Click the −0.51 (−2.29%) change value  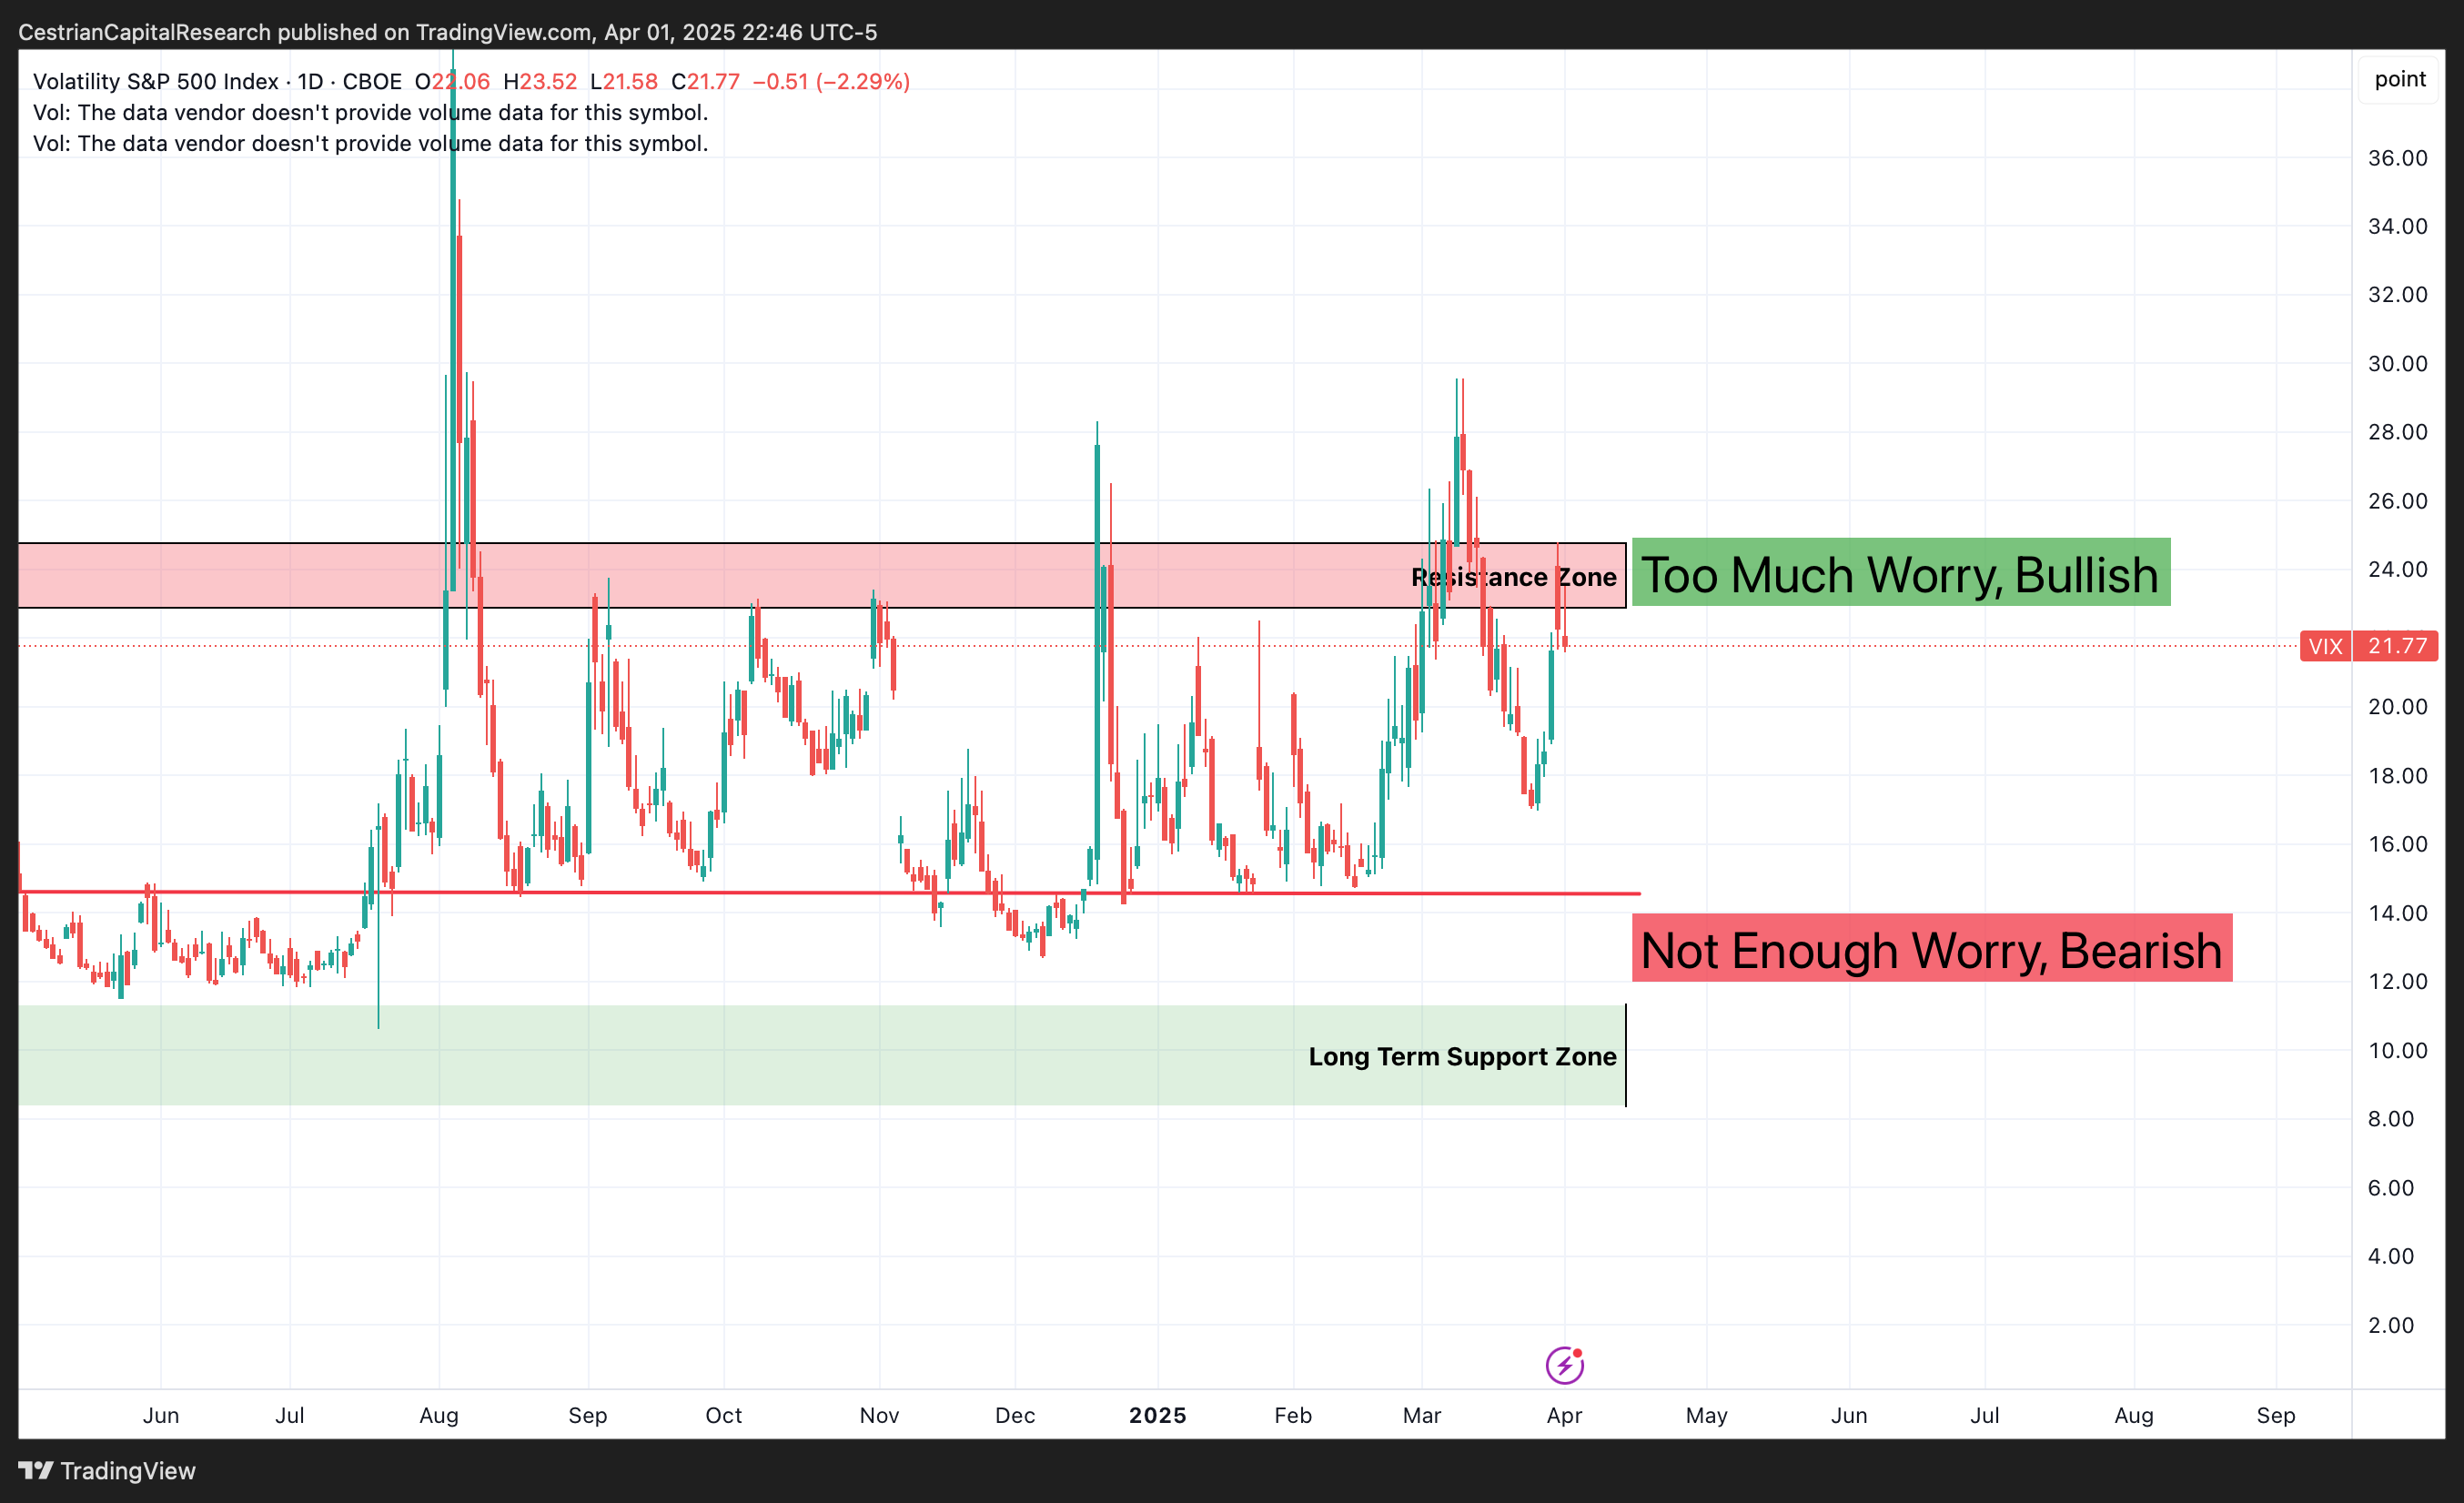(830, 82)
